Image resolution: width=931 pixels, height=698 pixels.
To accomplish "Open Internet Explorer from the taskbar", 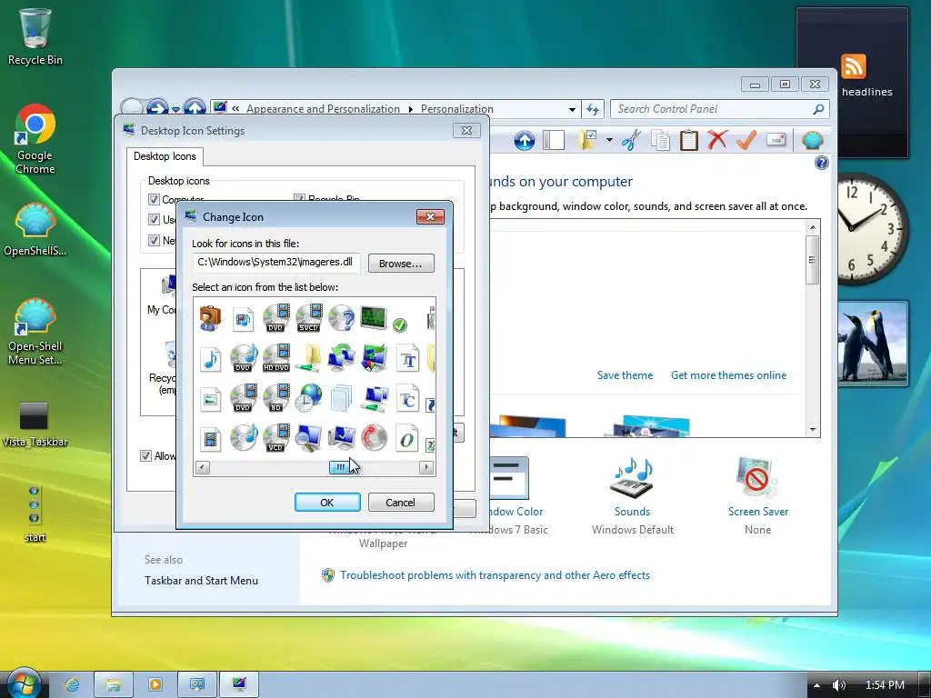I will click(x=73, y=685).
